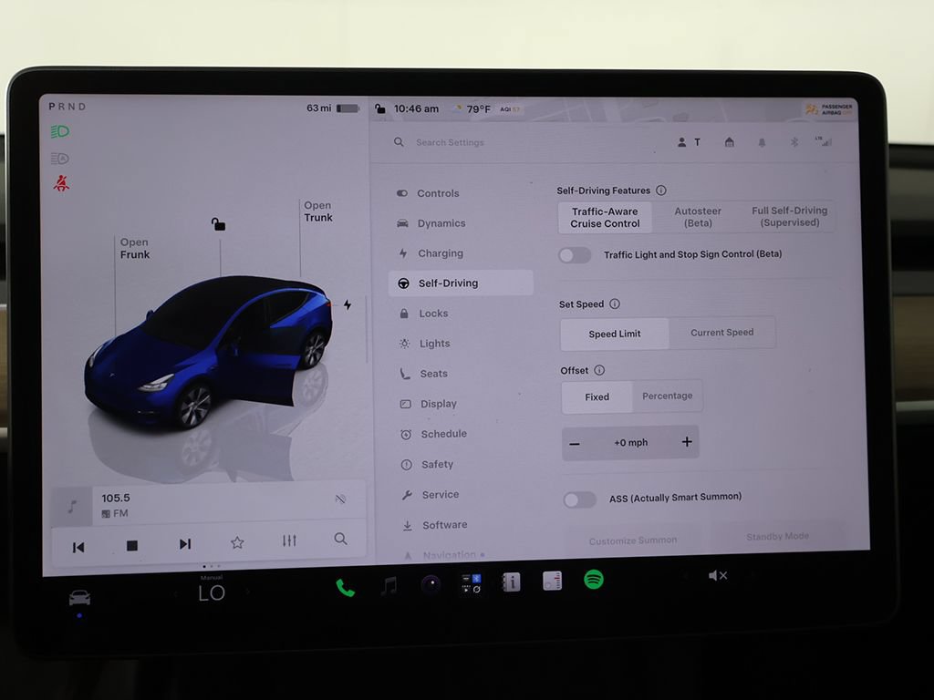
Task: Open the Schedule settings menu
Action: coord(464,434)
